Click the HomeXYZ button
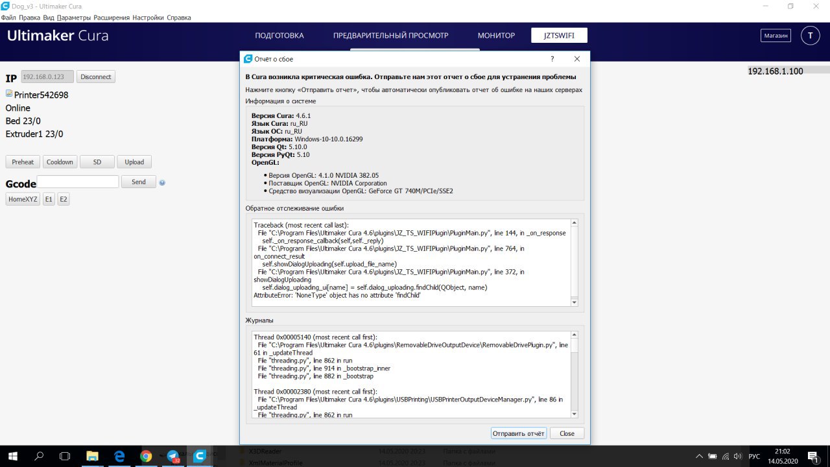Image resolution: width=830 pixels, height=467 pixels. pos(23,200)
